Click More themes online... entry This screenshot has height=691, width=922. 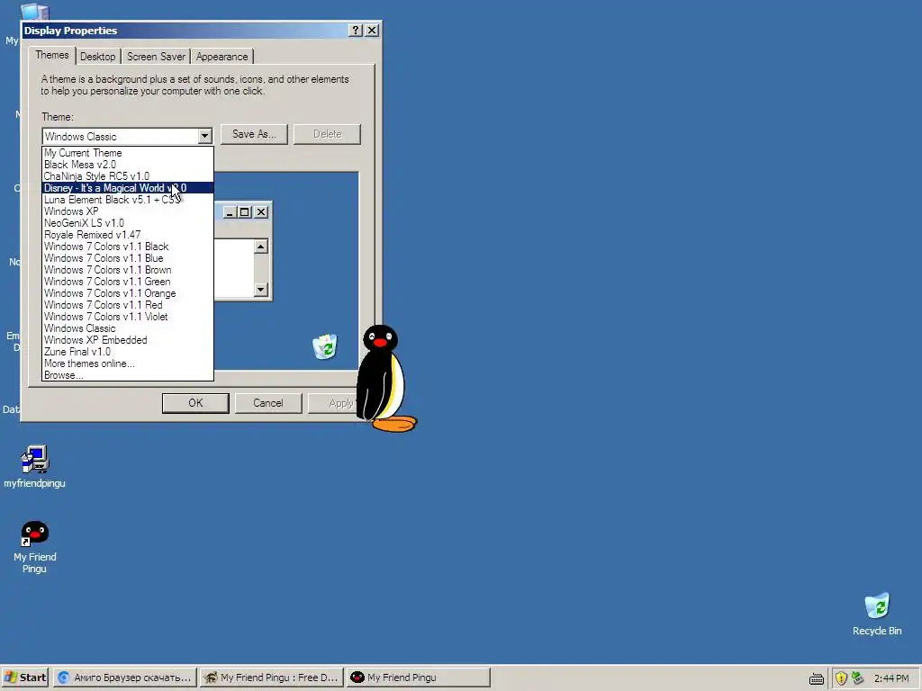(x=128, y=363)
